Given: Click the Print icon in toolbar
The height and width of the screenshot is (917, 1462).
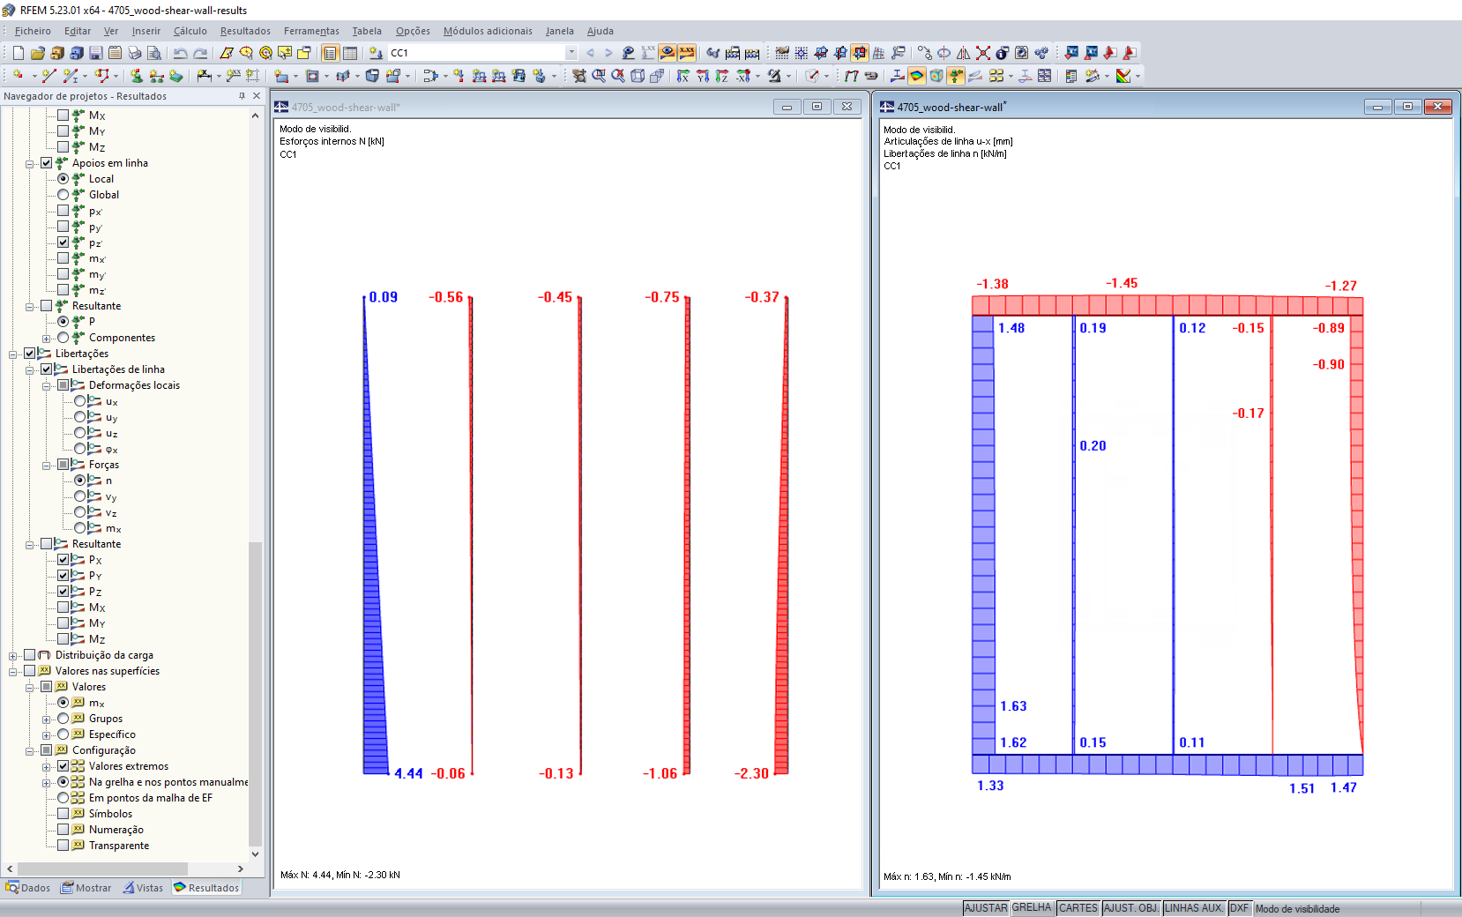Looking at the screenshot, I should pos(135,53).
